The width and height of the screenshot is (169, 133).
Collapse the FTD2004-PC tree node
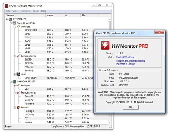[x=7, y=19]
